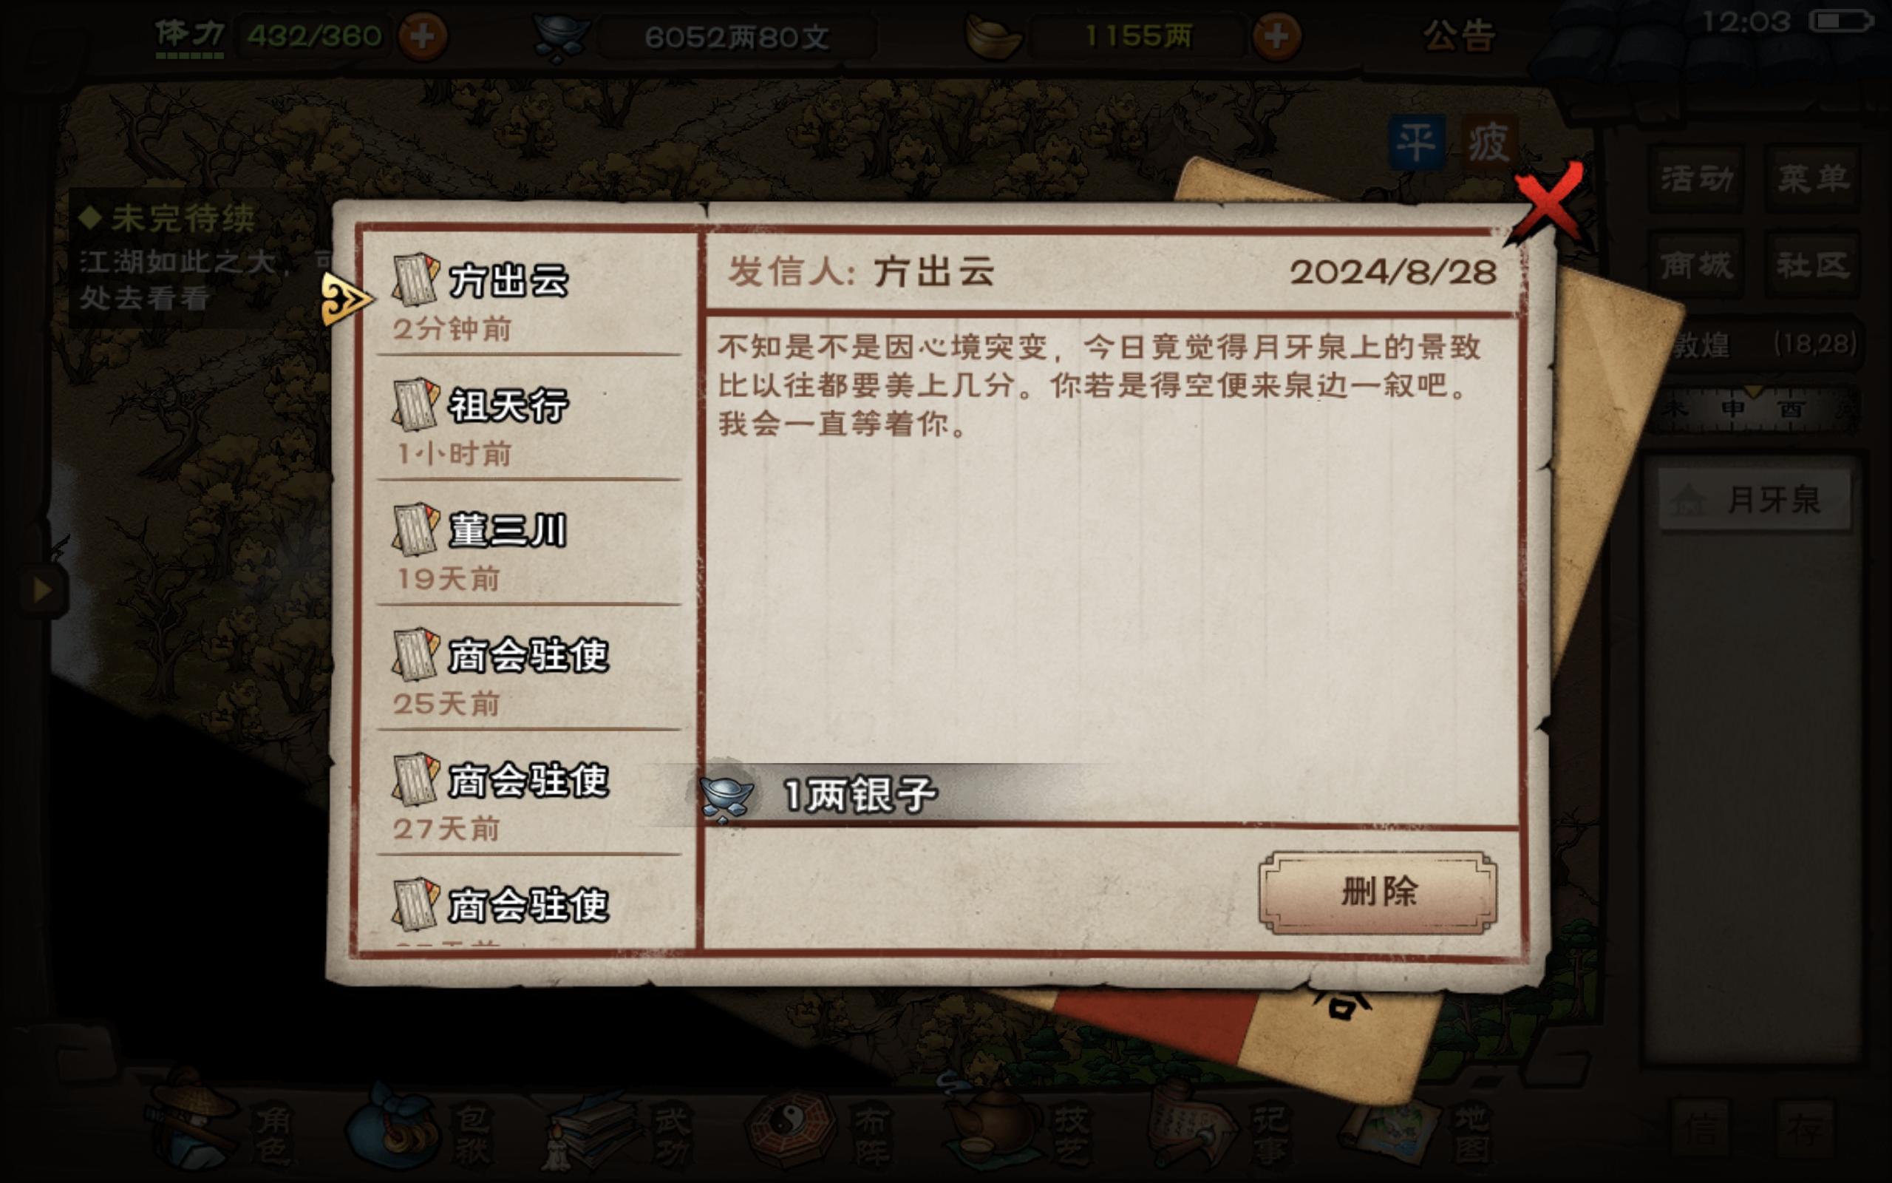Open the letter from 董三川

pos(529,545)
